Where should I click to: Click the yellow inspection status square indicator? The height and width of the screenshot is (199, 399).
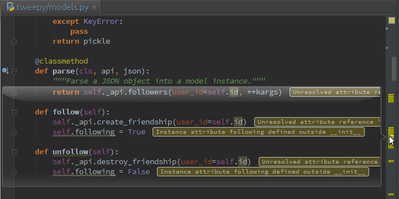click(x=391, y=20)
